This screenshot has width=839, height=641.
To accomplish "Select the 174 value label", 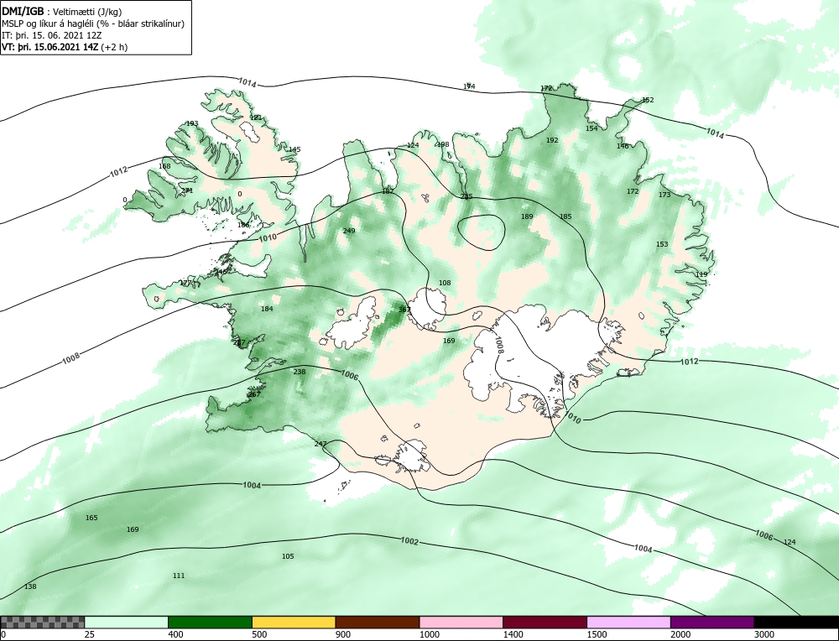I will [x=469, y=86].
